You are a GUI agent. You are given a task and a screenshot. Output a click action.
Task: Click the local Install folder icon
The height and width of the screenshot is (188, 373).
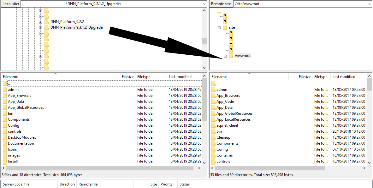(x=5, y=161)
